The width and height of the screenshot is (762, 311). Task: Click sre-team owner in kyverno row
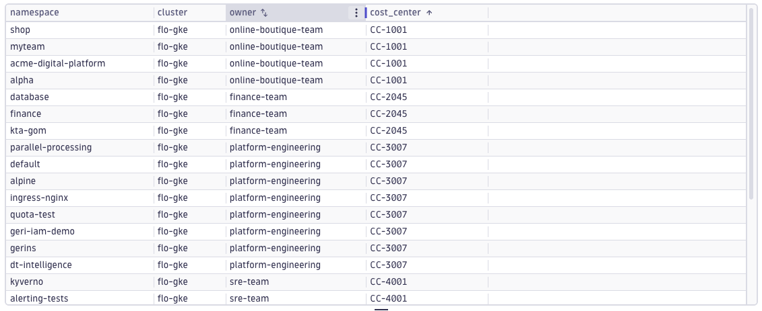pyautogui.click(x=249, y=282)
